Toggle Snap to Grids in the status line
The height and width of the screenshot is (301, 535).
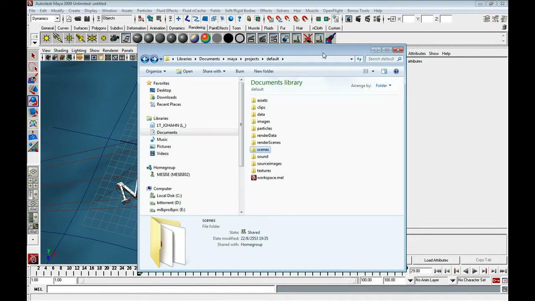[x=270, y=19]
